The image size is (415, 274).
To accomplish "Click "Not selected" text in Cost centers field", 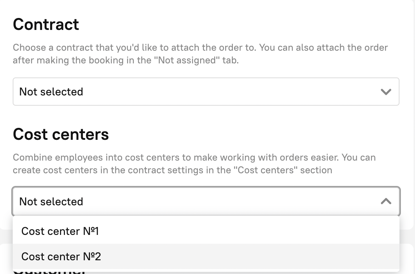I will pyautogui.click(x=51, y=202).
